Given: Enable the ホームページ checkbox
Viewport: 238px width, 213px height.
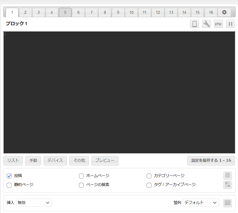Looking at the screenshot, I should pyautogui.click(x=81, y=176).
